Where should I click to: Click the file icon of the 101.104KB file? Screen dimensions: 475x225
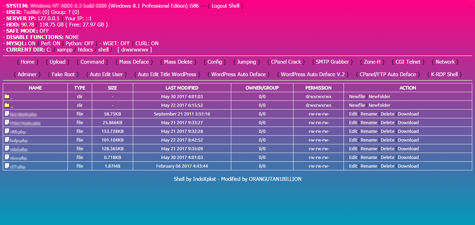[x=6, y=140]
